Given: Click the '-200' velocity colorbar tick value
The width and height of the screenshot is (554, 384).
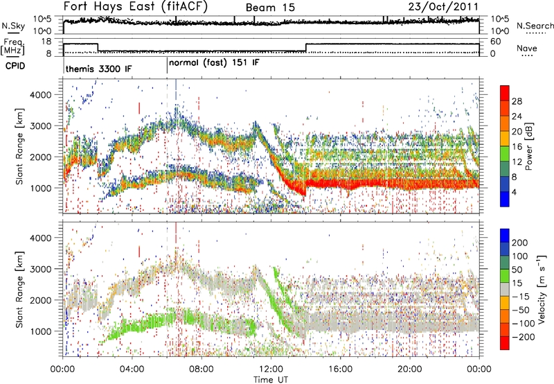Looking at the screenshot, I should tap(524, 337).
